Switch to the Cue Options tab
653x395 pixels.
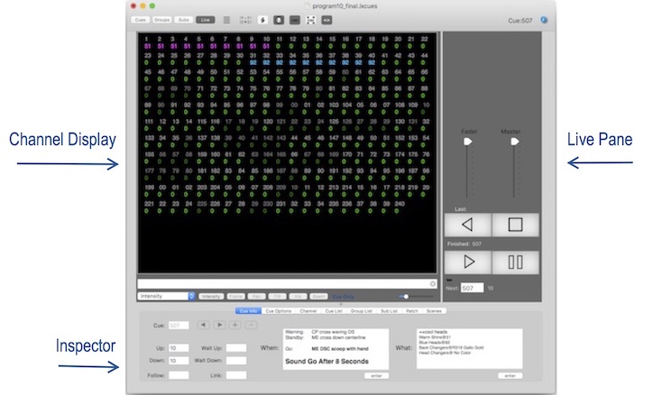click(278, 311)
